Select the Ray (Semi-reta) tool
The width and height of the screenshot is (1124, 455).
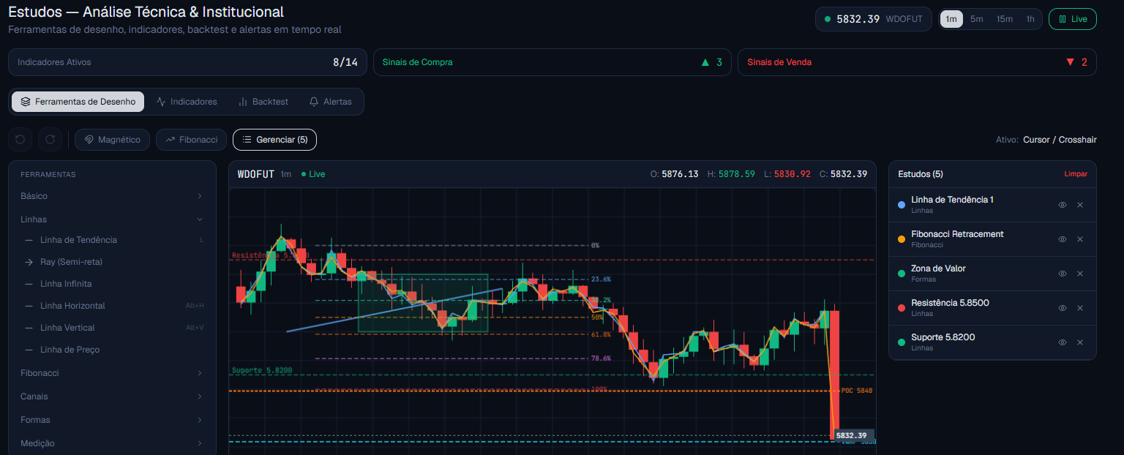[113, 262]
